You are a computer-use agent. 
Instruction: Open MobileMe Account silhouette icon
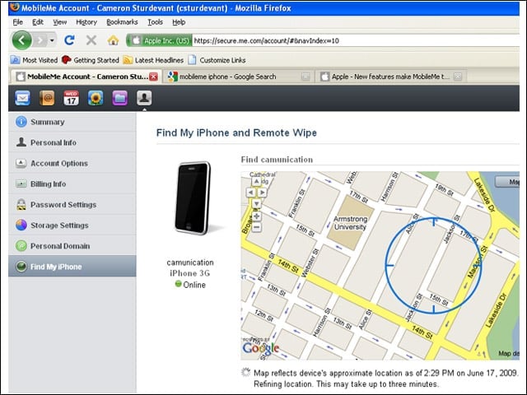[x=144, y=98]
